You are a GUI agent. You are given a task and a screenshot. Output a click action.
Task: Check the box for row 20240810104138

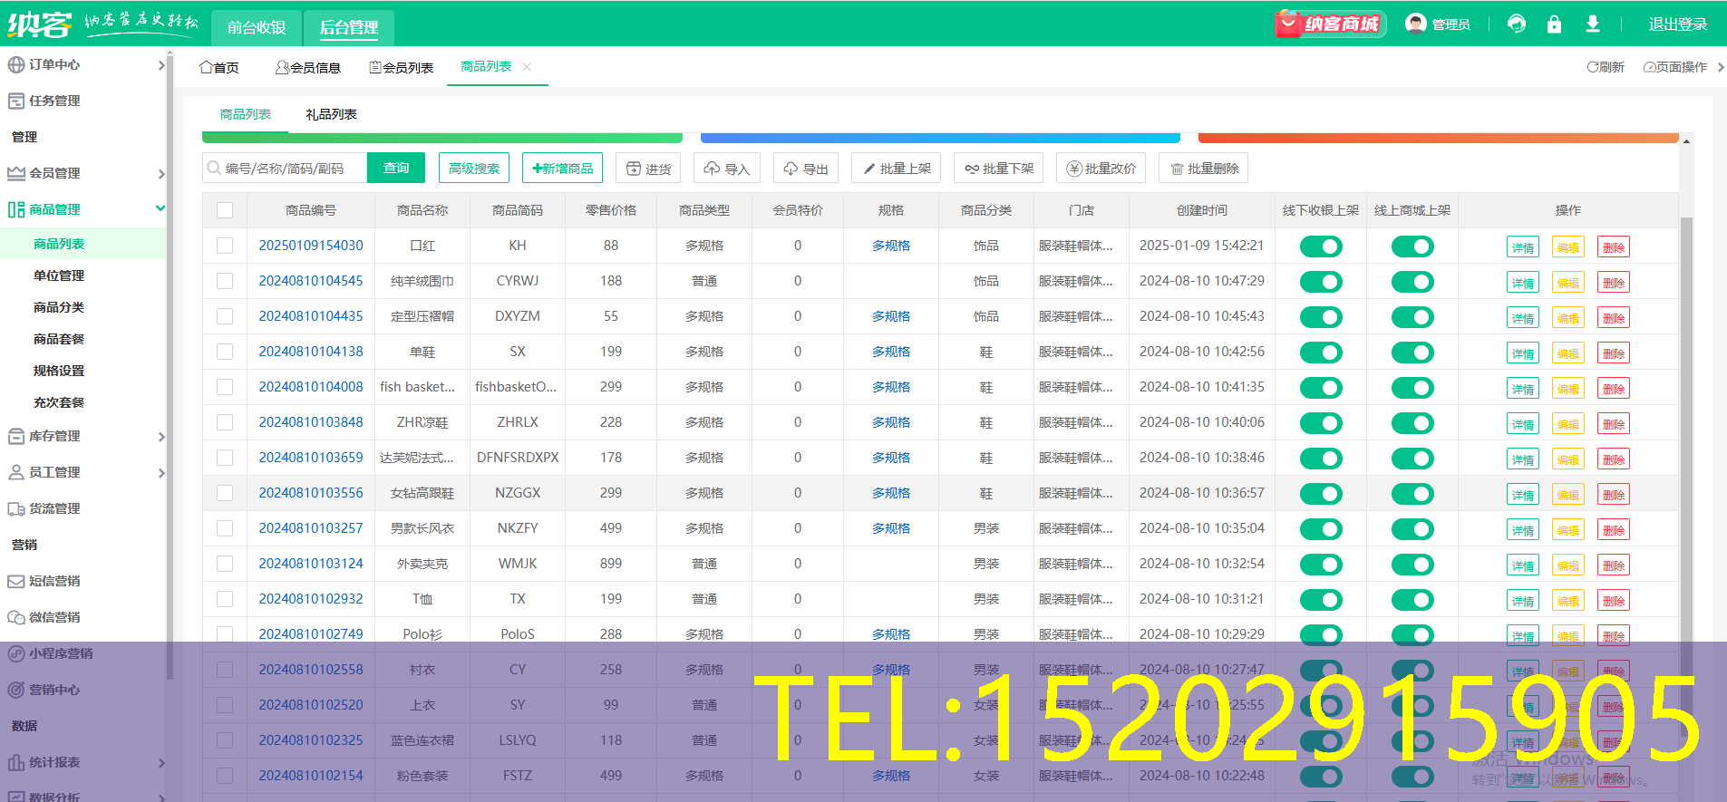click(x=225, y=352)
